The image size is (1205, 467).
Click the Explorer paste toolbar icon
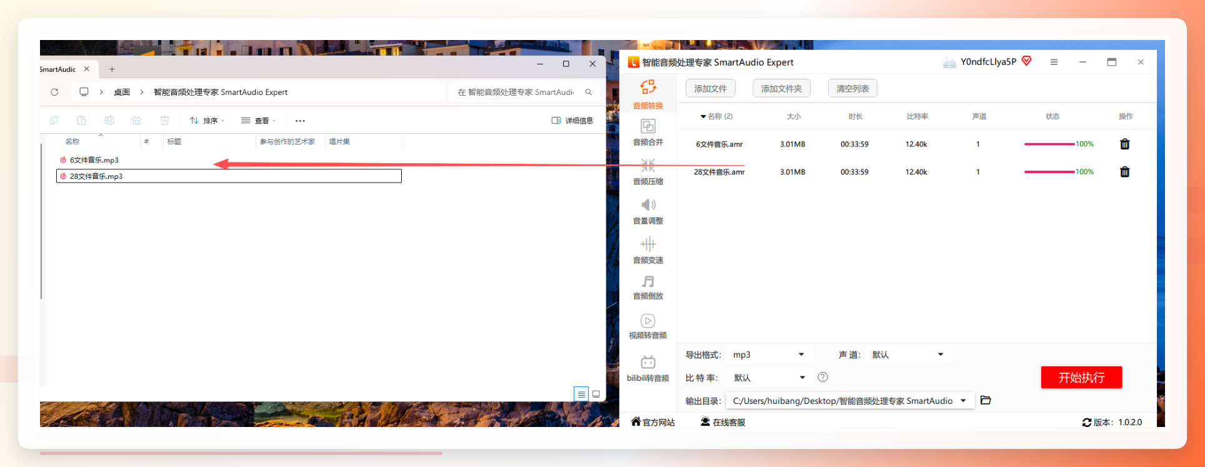pyautogui.click(x=81, y=120)
